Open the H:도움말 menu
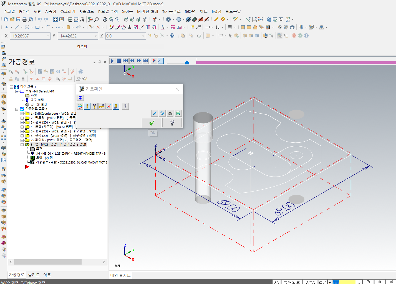This screenshot has width=396, height=284. pos(233,11)
